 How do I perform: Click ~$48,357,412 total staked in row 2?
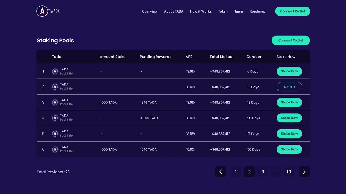point(220,87)
